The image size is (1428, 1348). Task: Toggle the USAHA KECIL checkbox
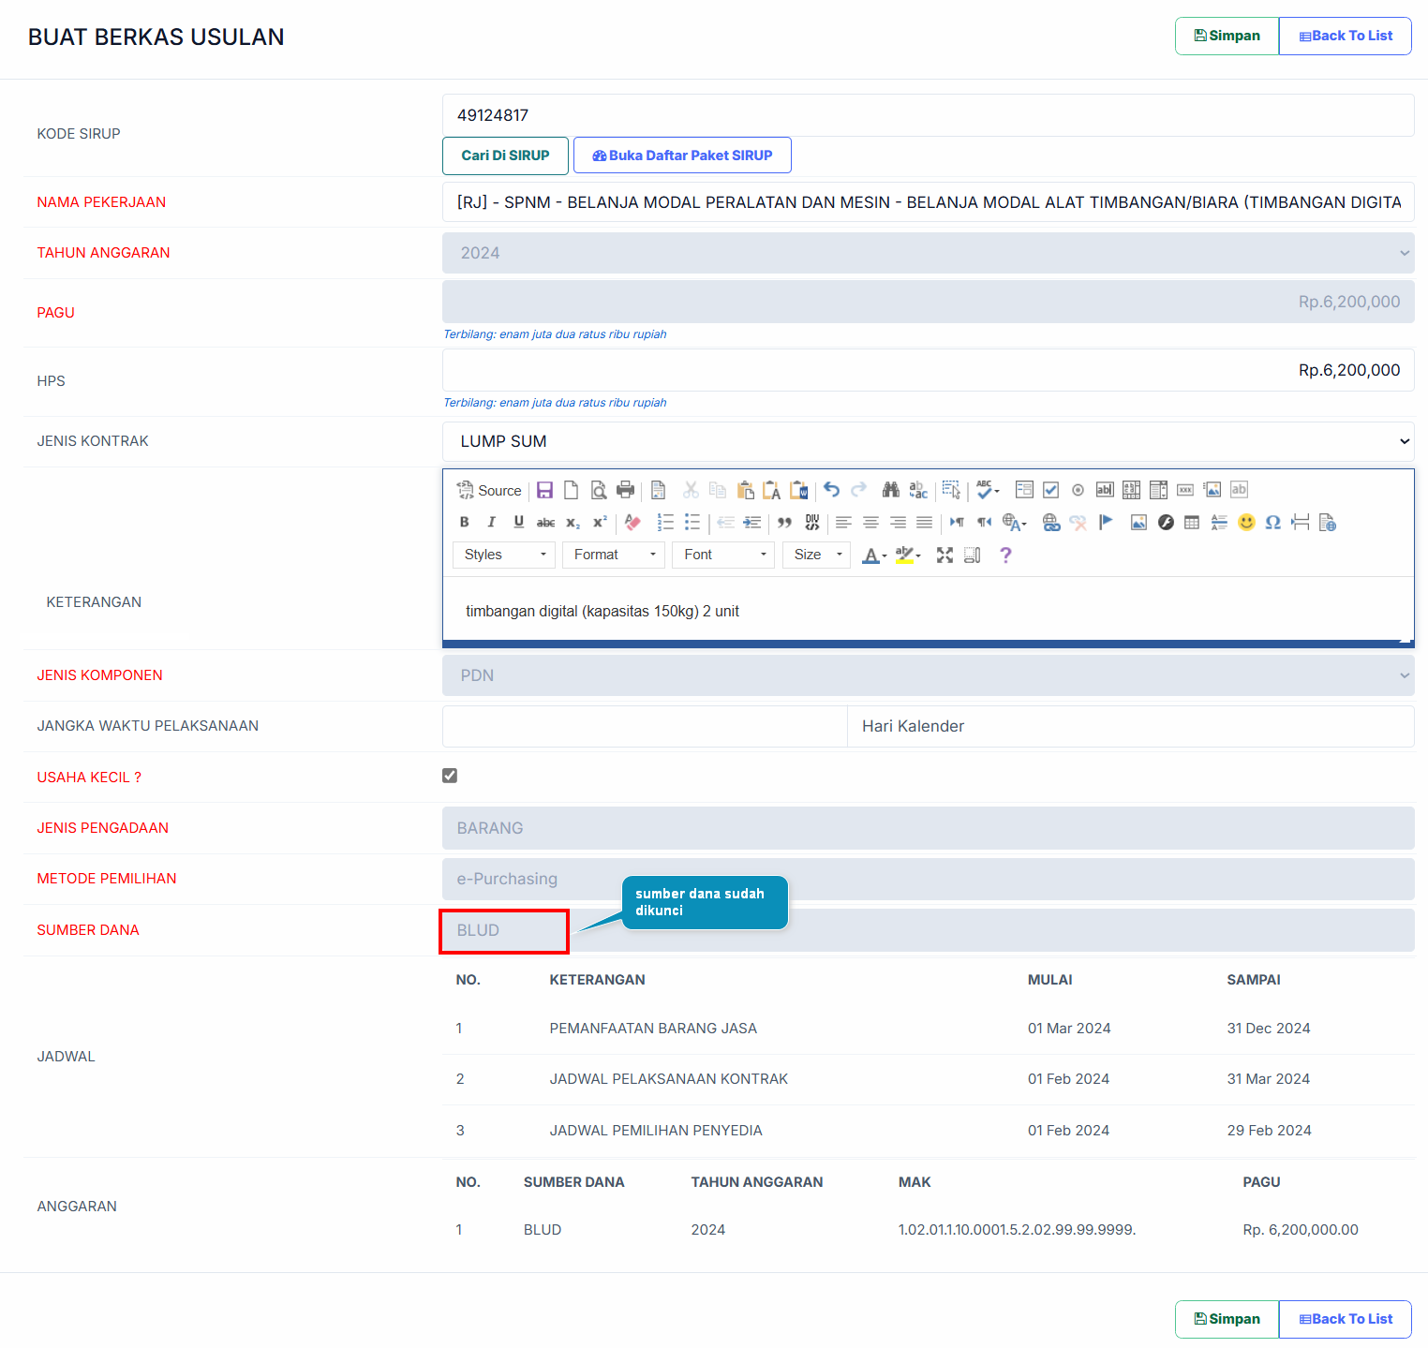click(450, 776)
